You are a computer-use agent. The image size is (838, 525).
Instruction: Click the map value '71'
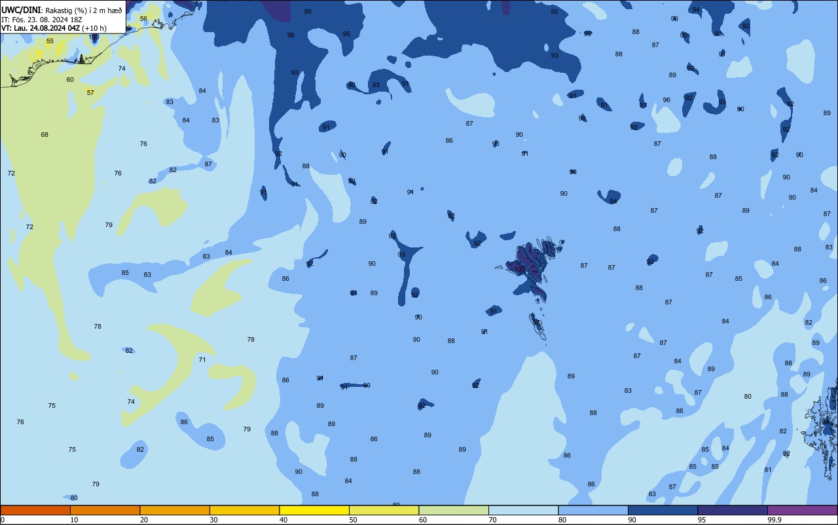202,360
